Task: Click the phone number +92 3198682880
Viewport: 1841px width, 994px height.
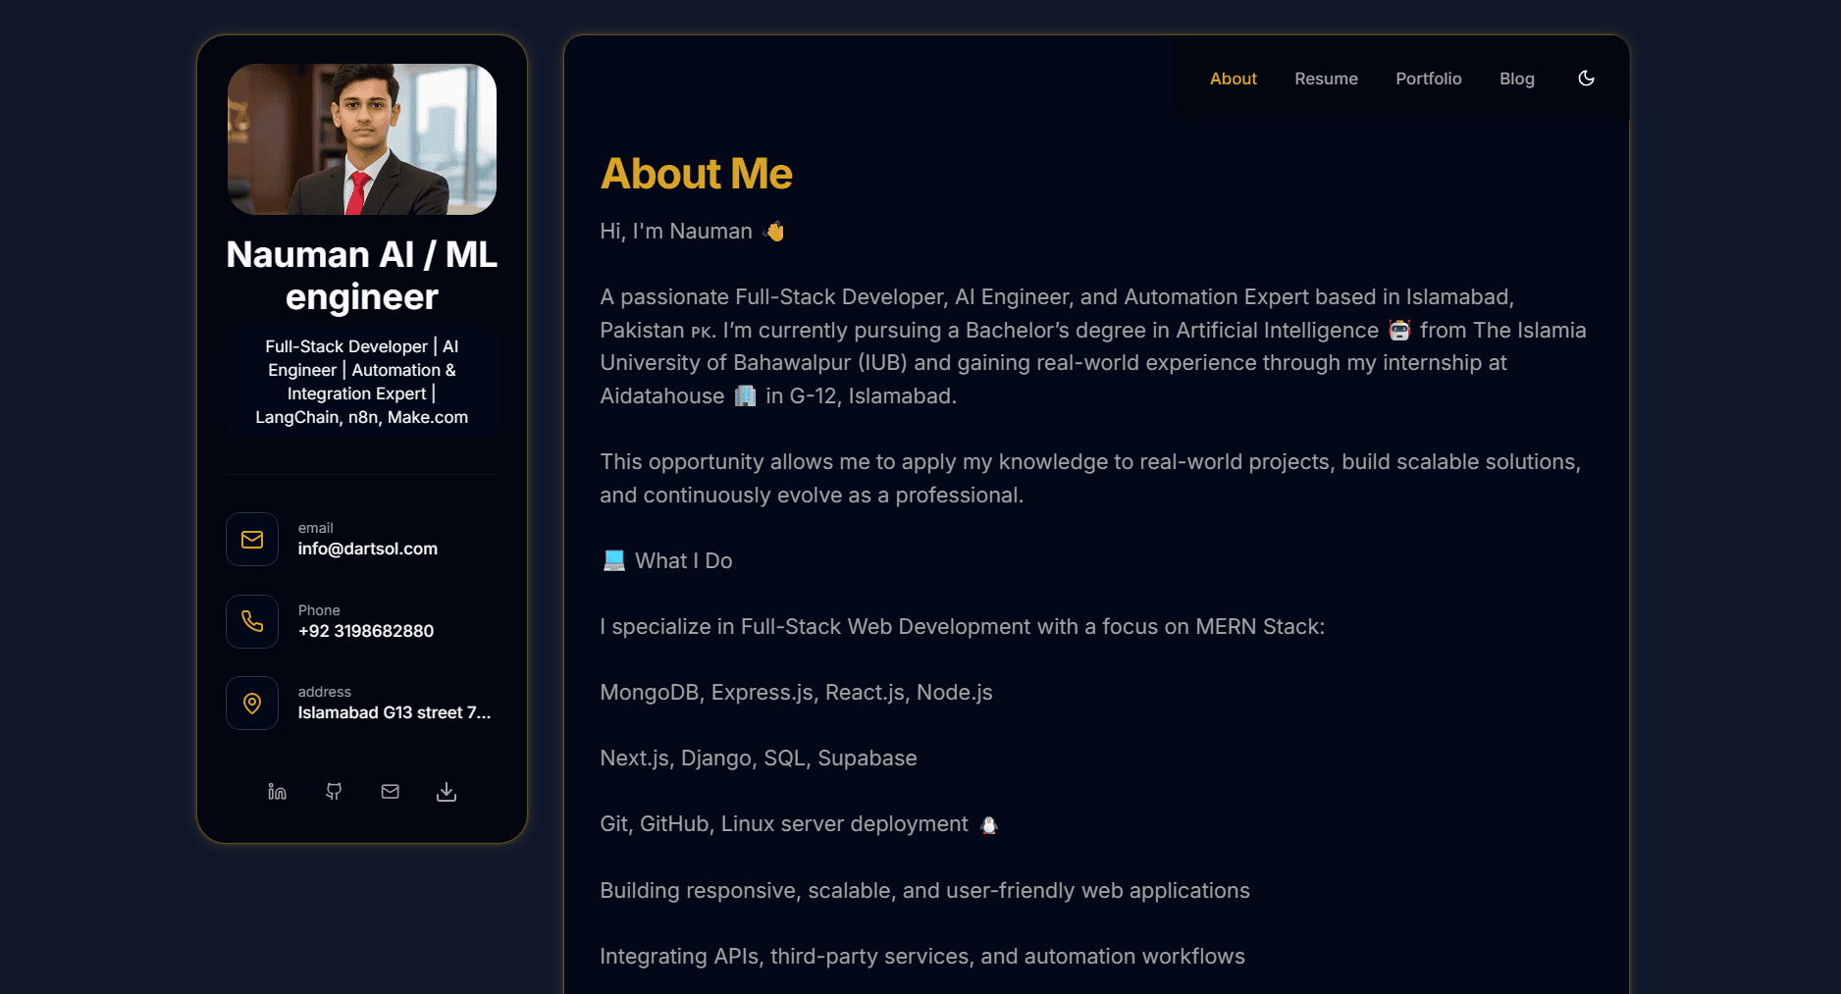Action: (x=365, y=631)
